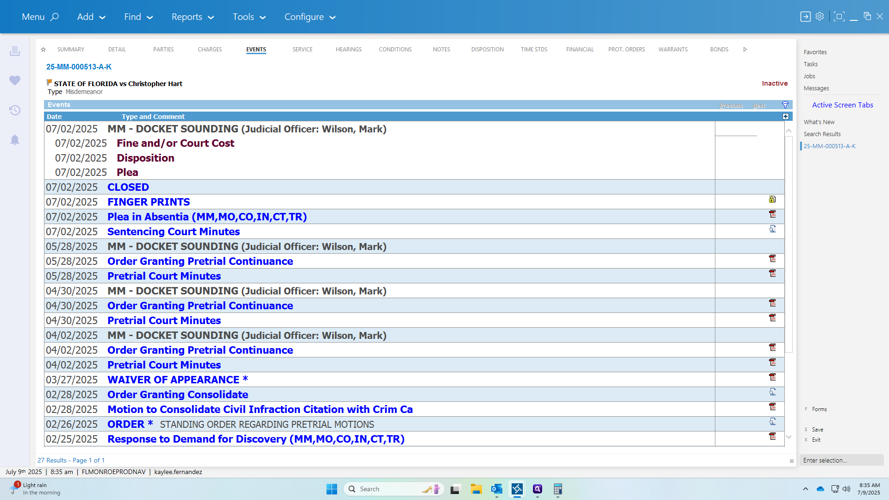
Task: Click the filter funnel icon in Events header
Action: [x=785, y=105]
